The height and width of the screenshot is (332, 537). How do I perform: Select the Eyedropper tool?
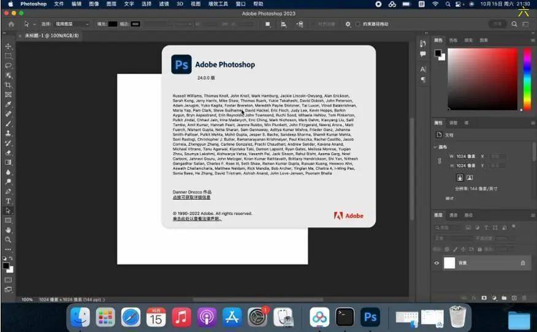pos(8,104)
